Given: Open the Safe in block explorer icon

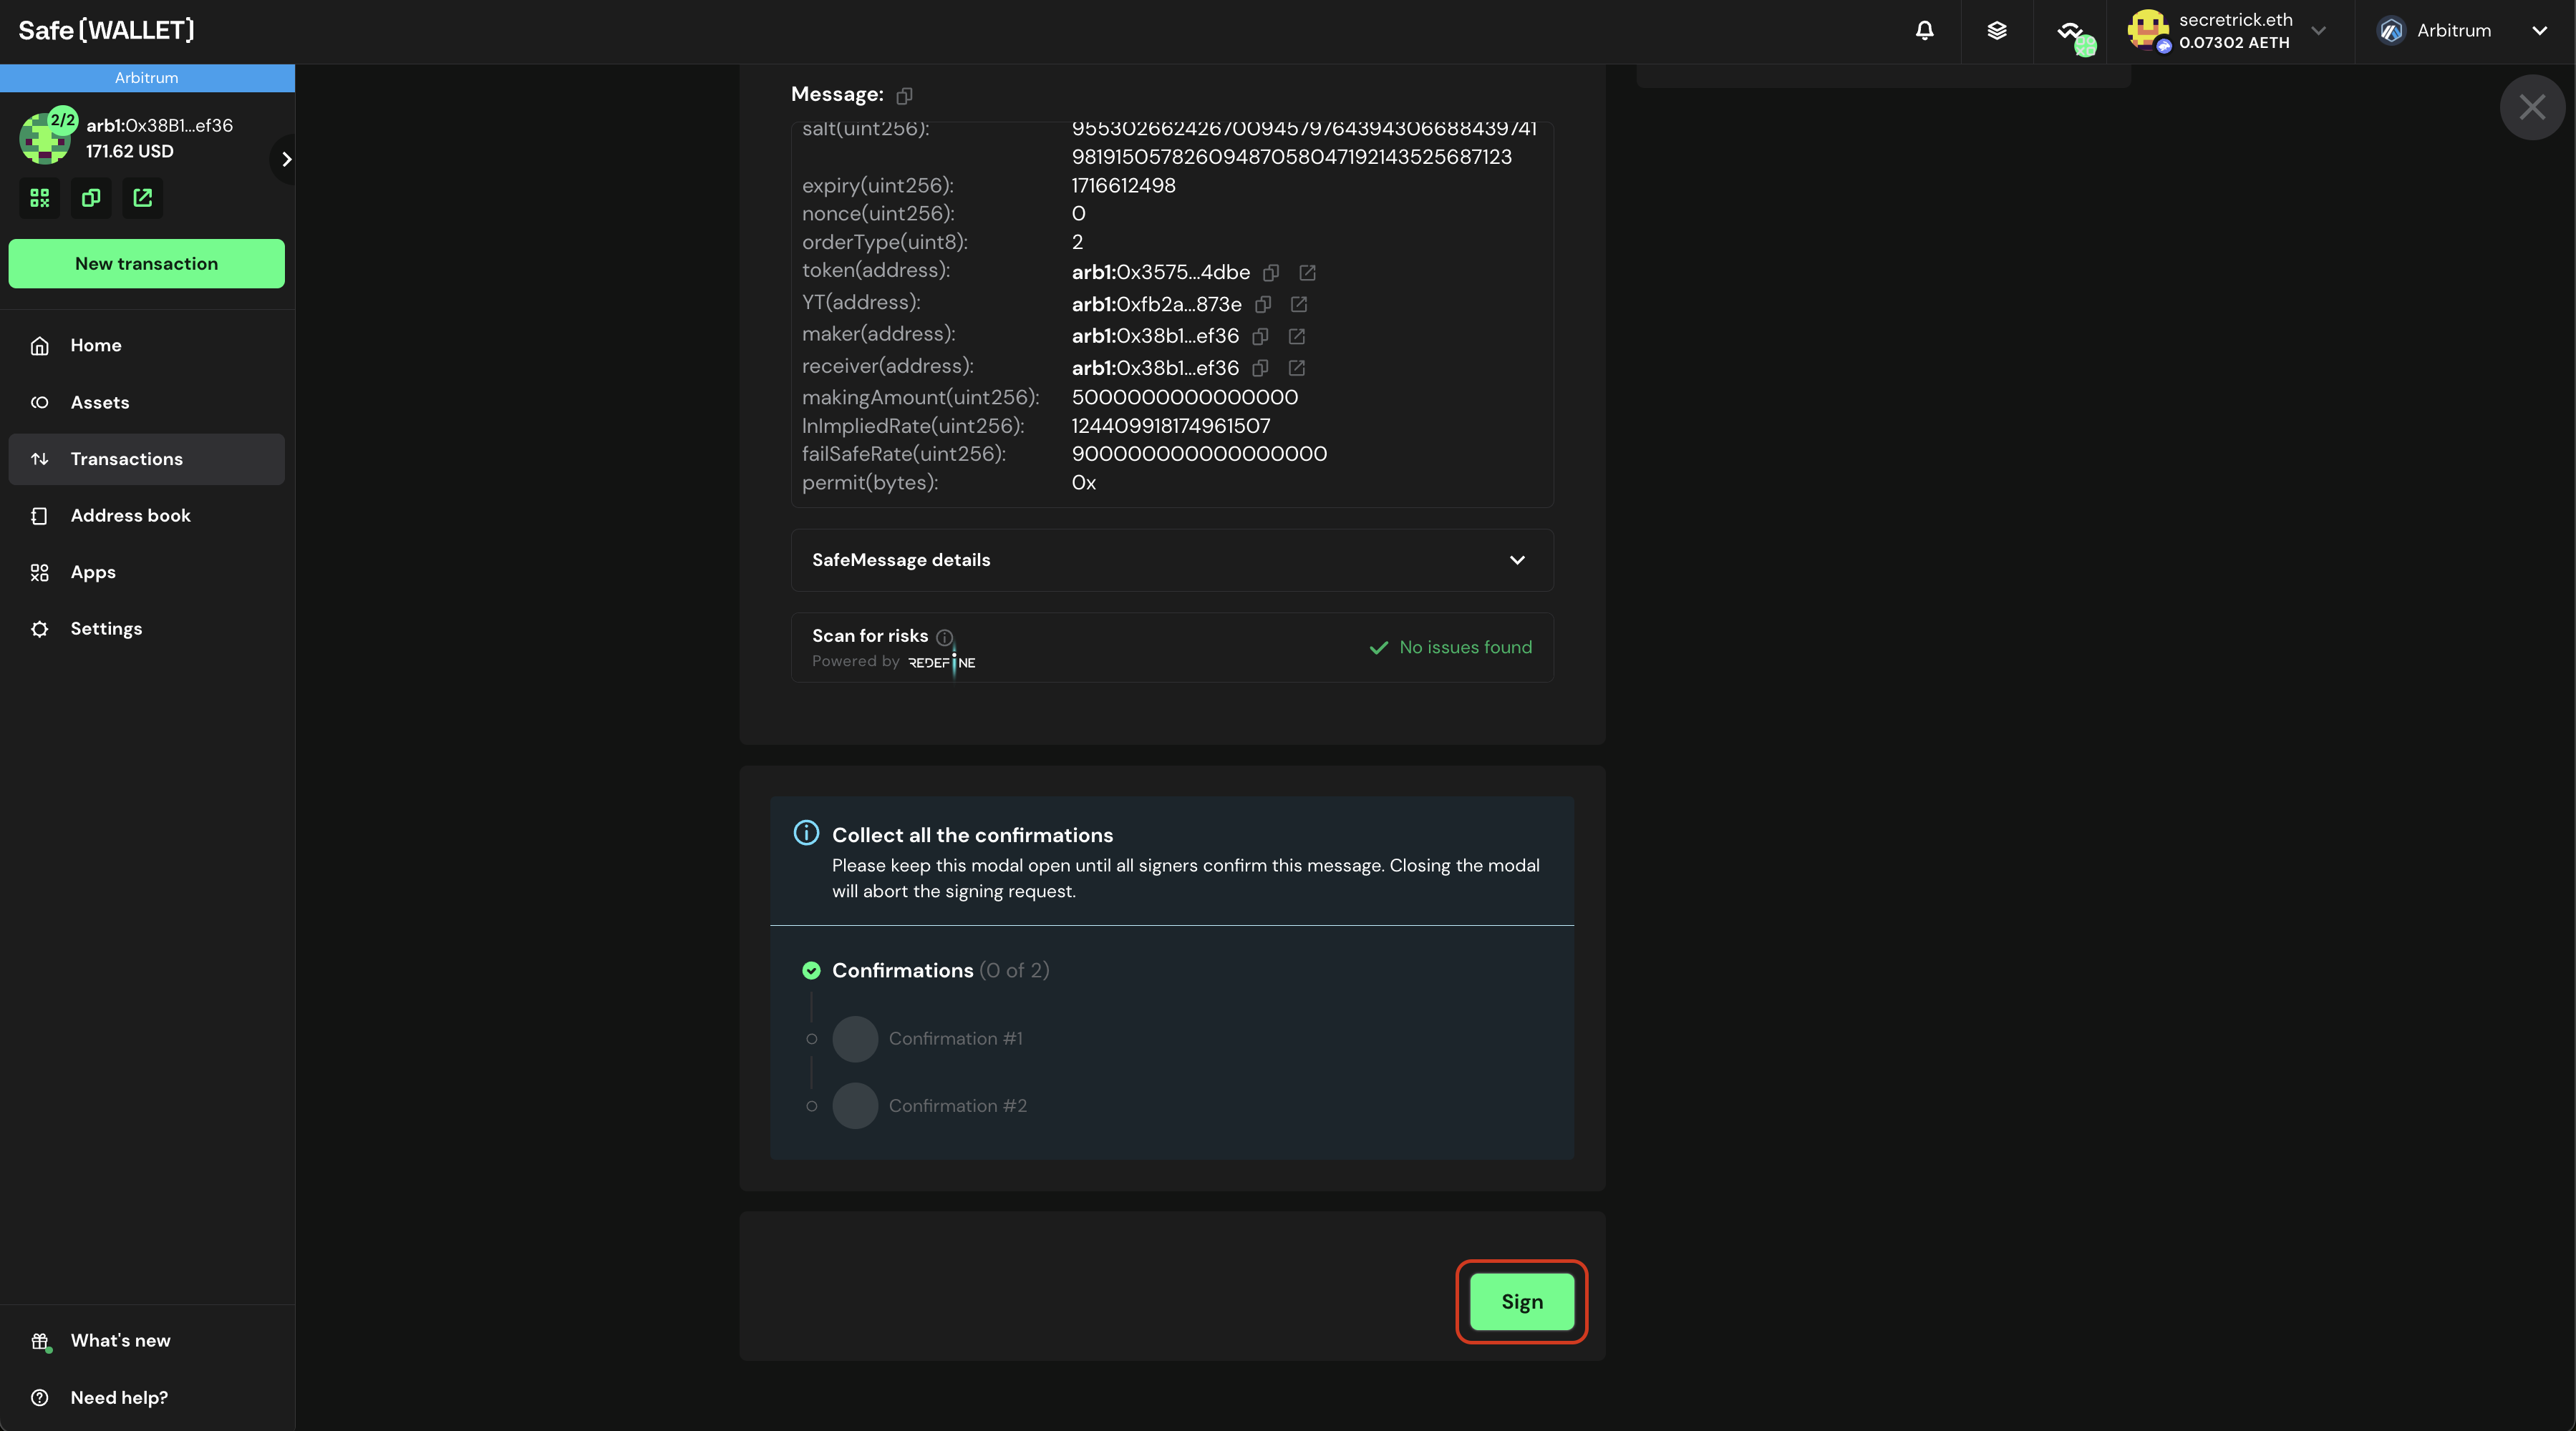Looking at the screenshot, I should coord(143,198).
